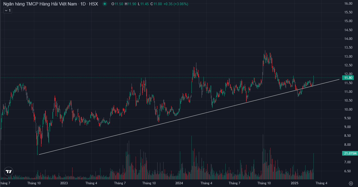Click Tháng 4 label following 2023

tap(91, 183)
